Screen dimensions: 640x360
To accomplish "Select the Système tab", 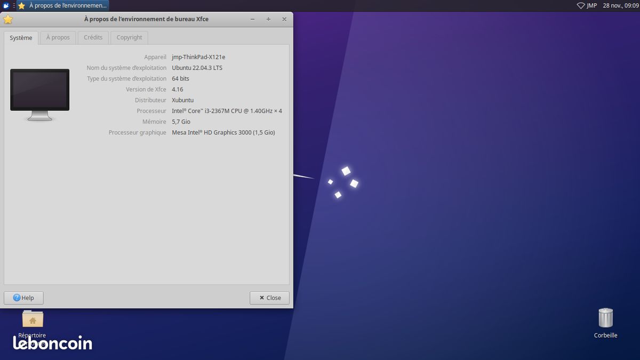I will click(21, 38).
